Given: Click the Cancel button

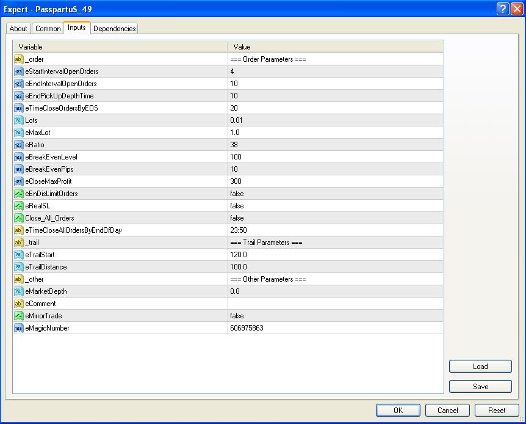Looking at the screenshot, I should 447,410.
